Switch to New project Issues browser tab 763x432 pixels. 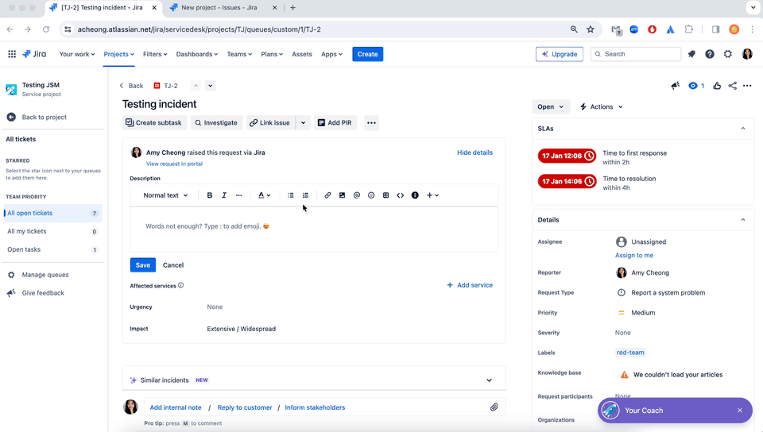pos(219,8)
